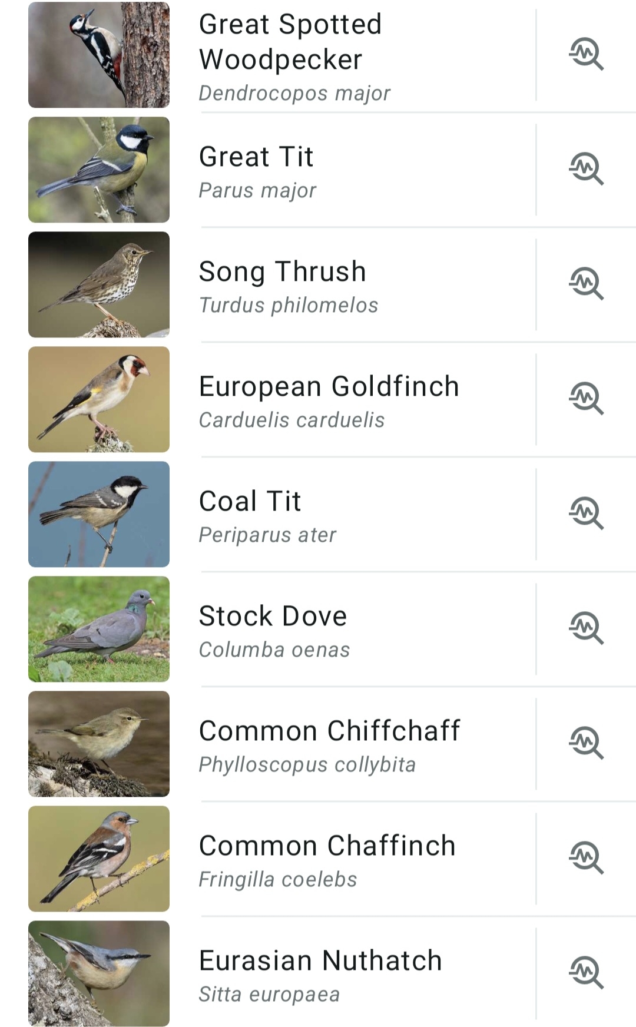Open the Great Spotted Woodpecker photo
The image size is (636, 1027).
click(99, 55)
